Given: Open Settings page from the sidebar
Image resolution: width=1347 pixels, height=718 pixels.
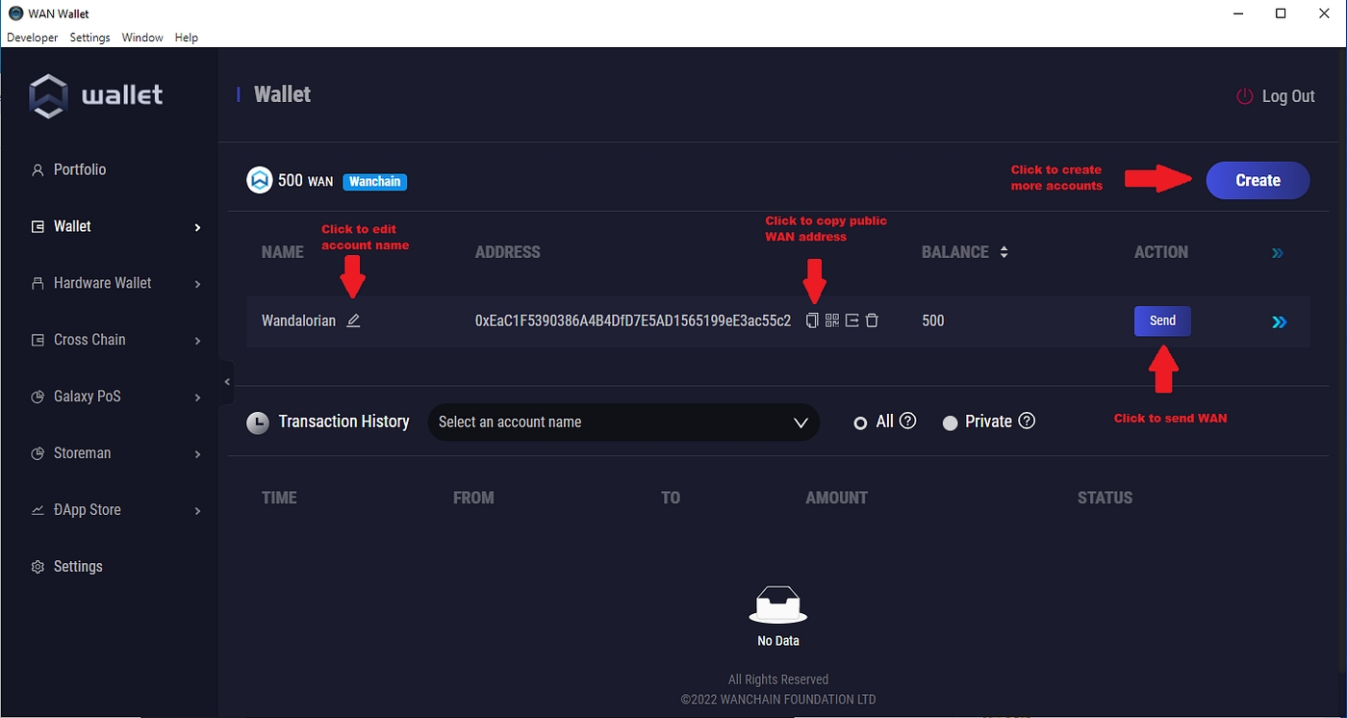Looking at the screenshot, I should point(78,567).
